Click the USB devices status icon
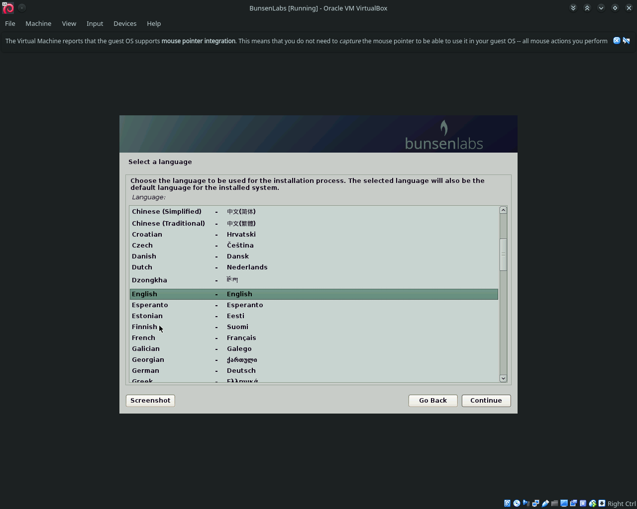The height and width of the screenshot is (509, 637). [545, 503]
